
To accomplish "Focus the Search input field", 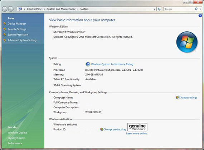I will point(179,9).
